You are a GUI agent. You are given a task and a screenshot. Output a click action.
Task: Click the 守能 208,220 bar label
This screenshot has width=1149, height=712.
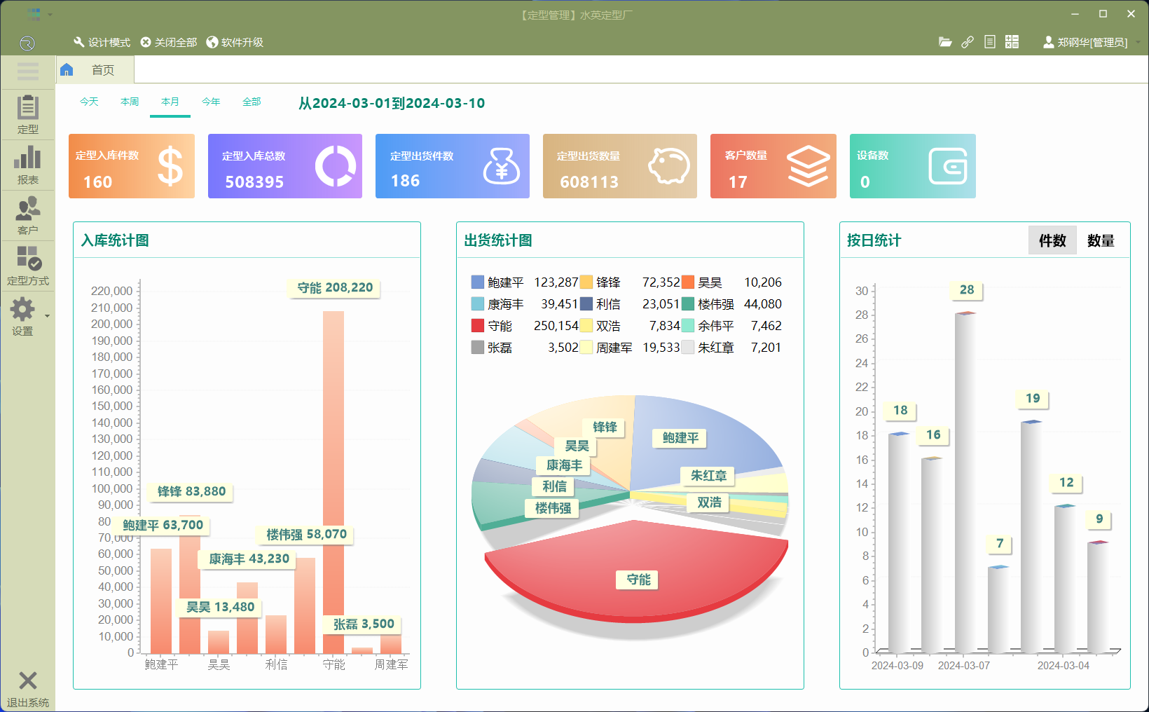click(335, 287)
